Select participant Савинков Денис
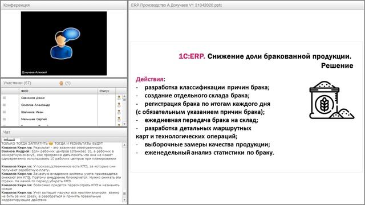 coord(33,98)
